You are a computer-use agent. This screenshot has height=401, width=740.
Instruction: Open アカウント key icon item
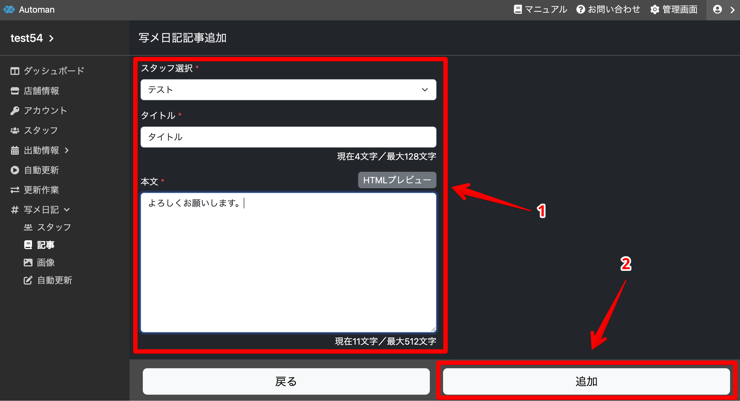tap(45, 110)
